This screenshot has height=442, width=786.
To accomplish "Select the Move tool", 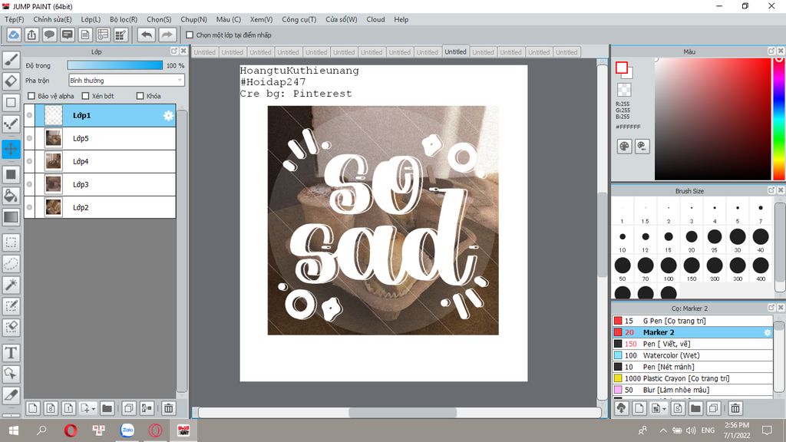I will [x=11, y=149].
